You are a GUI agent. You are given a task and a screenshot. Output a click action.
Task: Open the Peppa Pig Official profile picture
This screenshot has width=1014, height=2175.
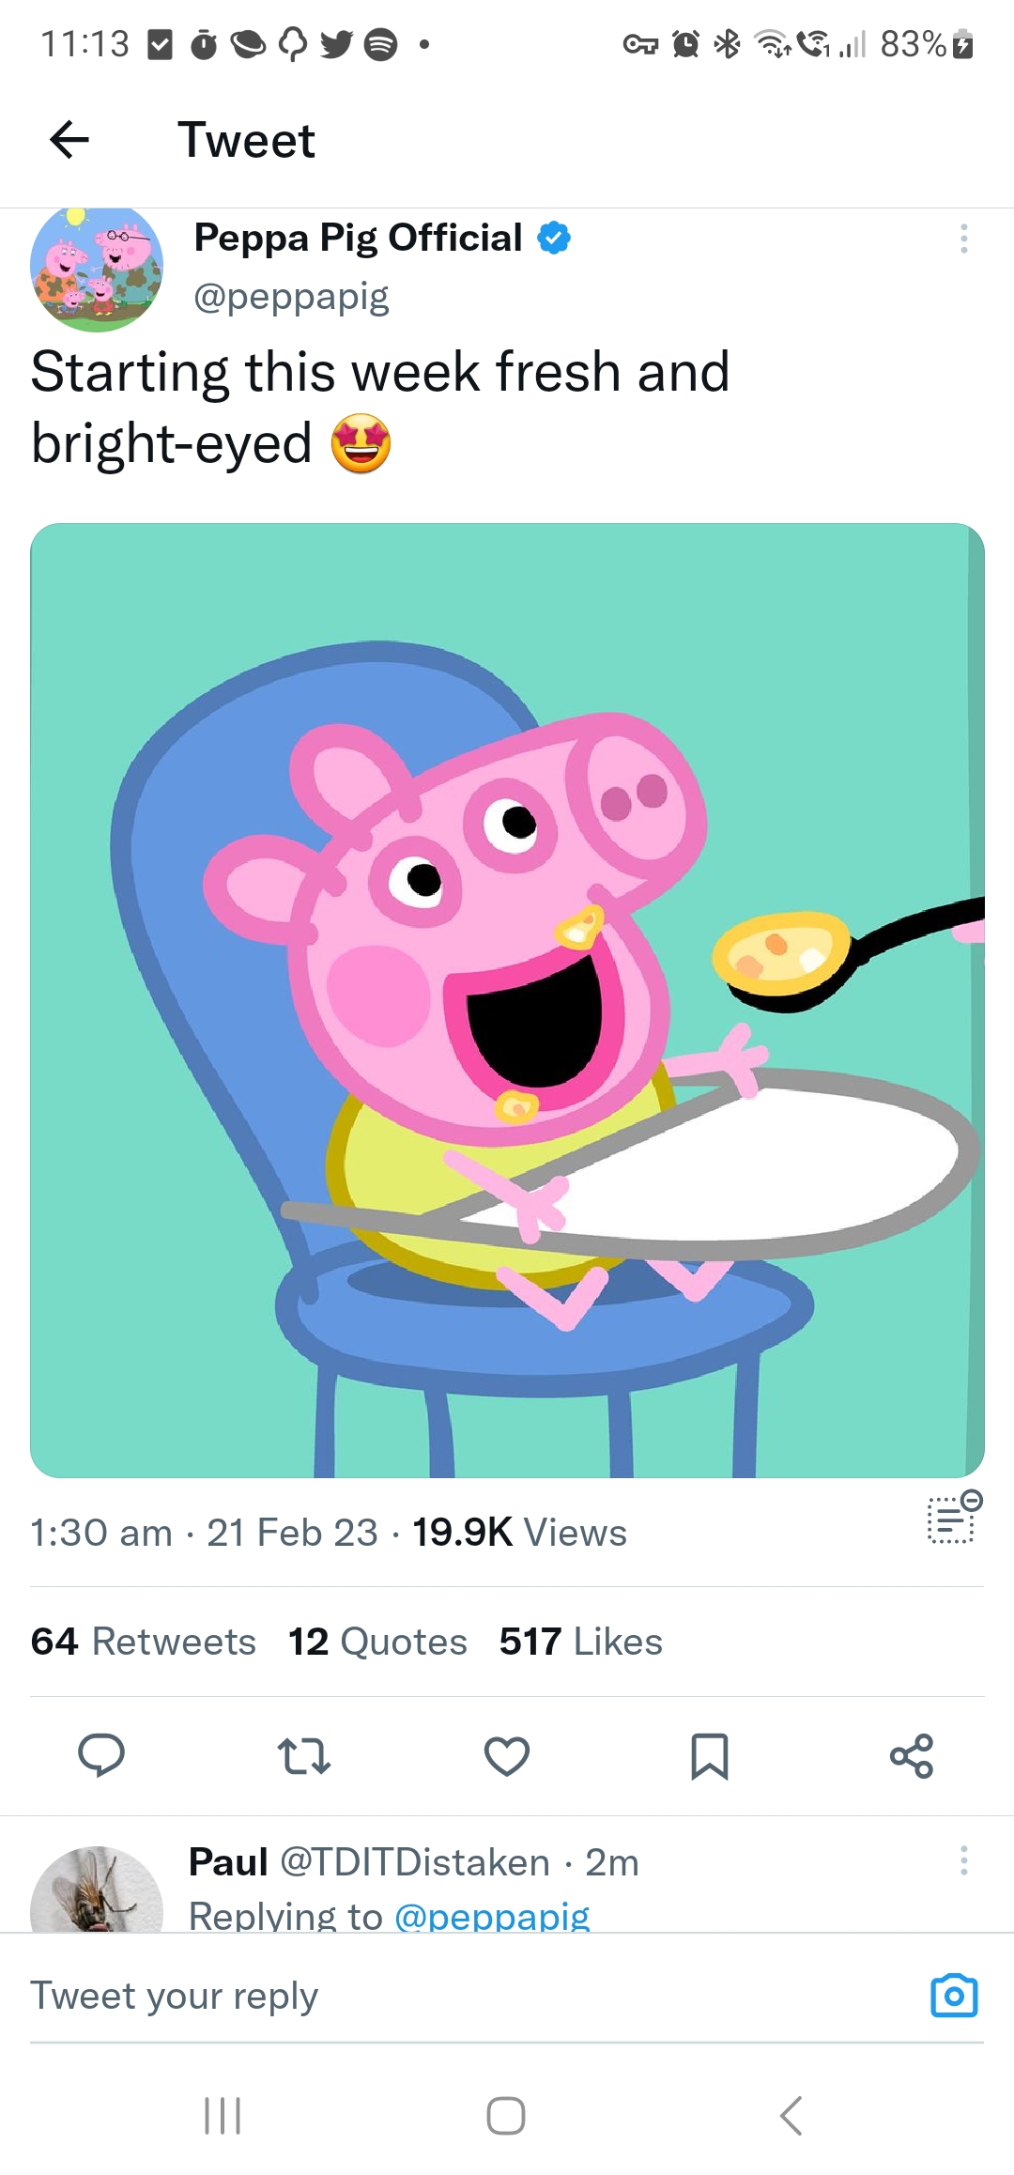(97, 269)
